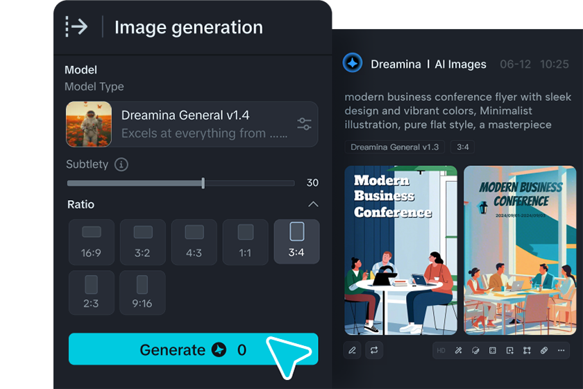Viewport: 583px width, 389px height.
Task: Click the Dreamina General v1.3 tag
Action: click(394, 147)
